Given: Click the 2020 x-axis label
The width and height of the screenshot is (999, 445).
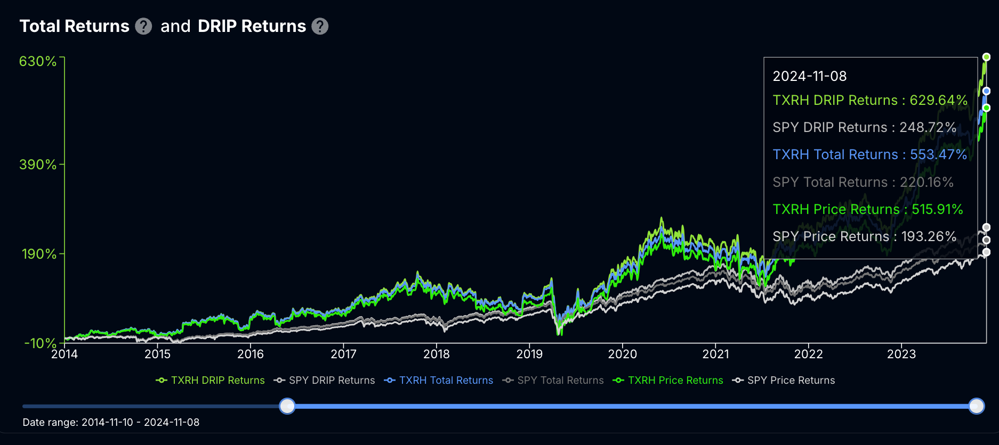Looking at the screenshot, I should click(x=623, y=354).
